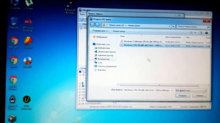Open the colored cube desktop icon
The height and width of the screenshot is (123, 220).
coord(12,119)
